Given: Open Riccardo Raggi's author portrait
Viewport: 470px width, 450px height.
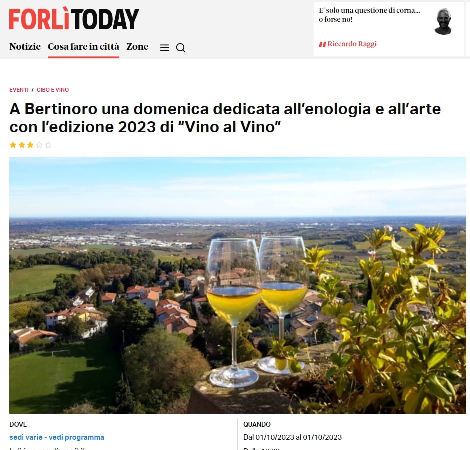Looking at the screenshot, I should (443, 21).
